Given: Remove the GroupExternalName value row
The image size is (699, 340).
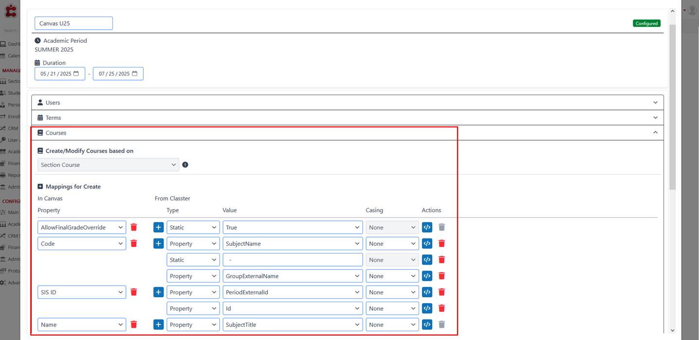Looking at the screenshot, I should coord(442,276).
